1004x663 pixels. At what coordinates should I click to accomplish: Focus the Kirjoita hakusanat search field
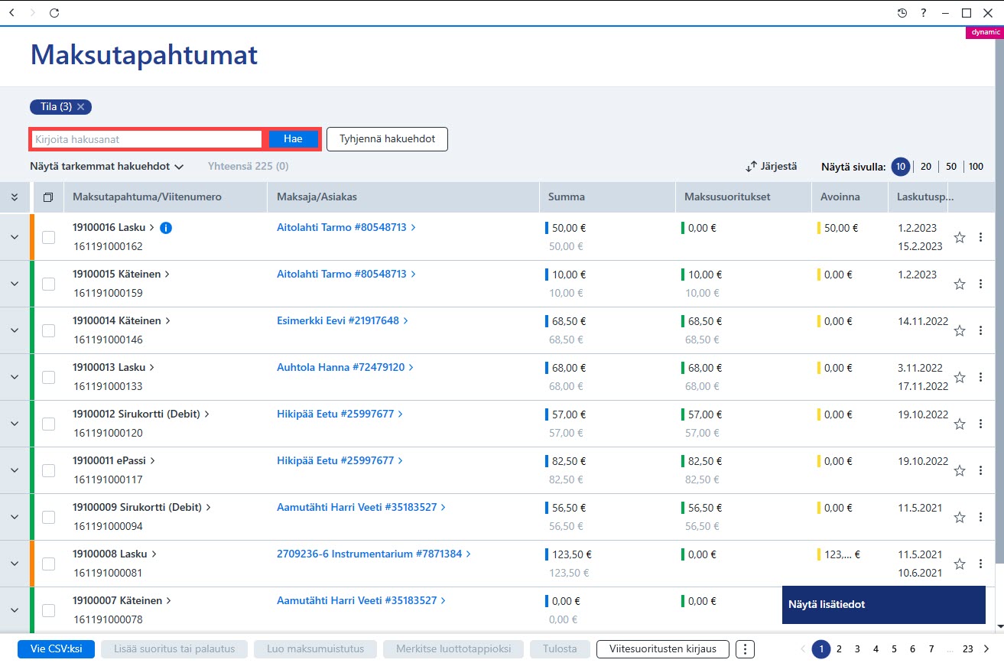(x=147, y=139)
